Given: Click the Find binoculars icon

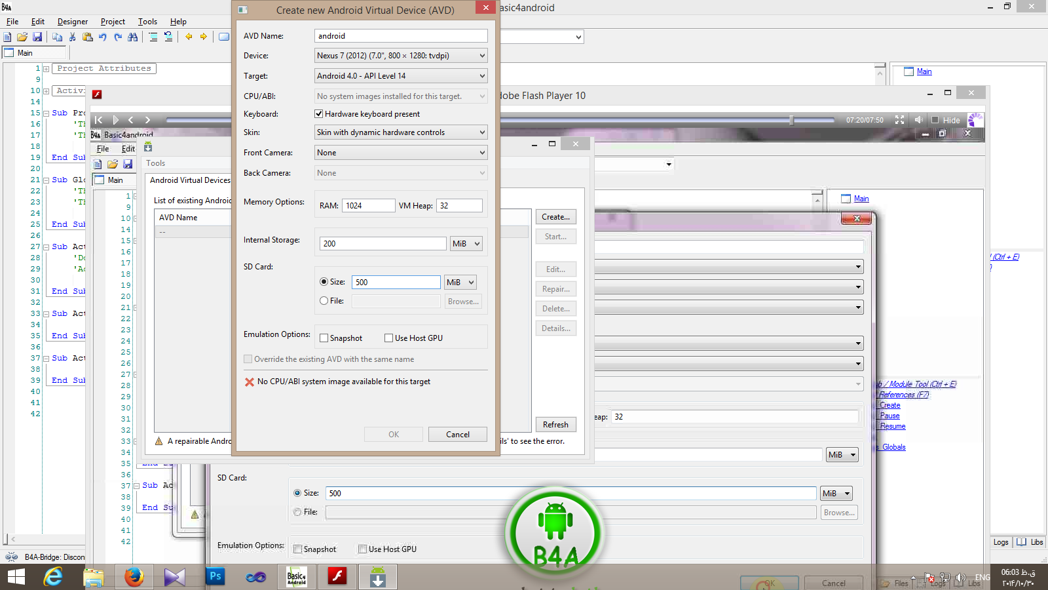Looking at the screenshot, I should coord(133,37).
